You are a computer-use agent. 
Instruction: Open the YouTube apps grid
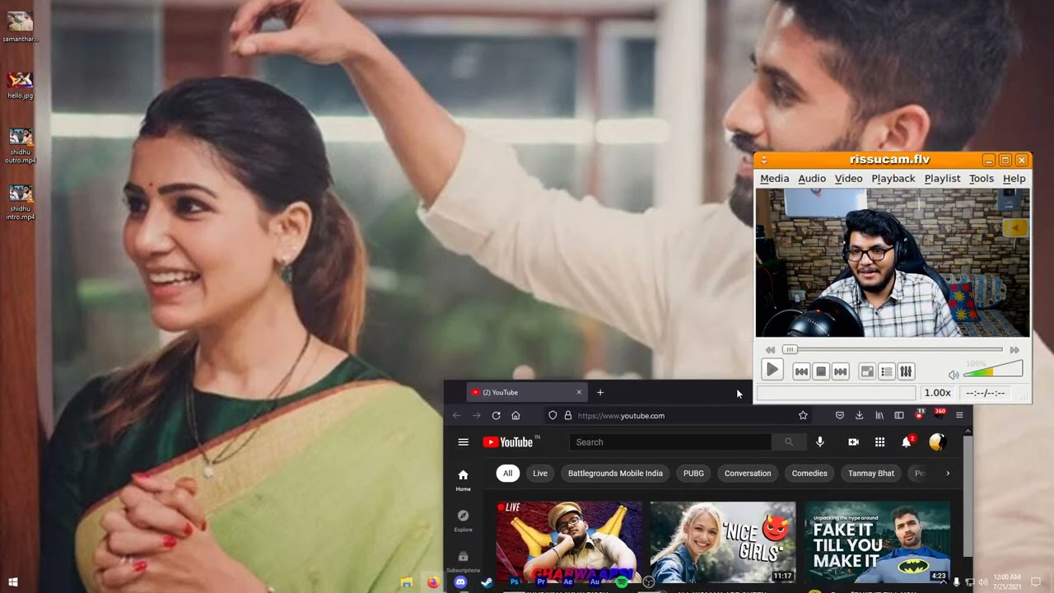(879, 442)
